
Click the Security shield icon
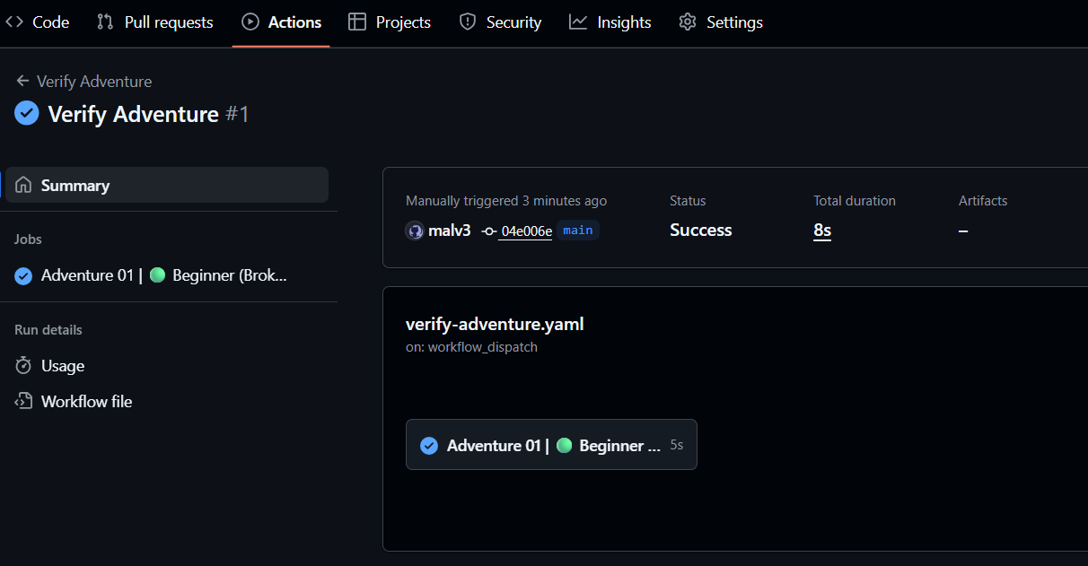click(468, 22)
